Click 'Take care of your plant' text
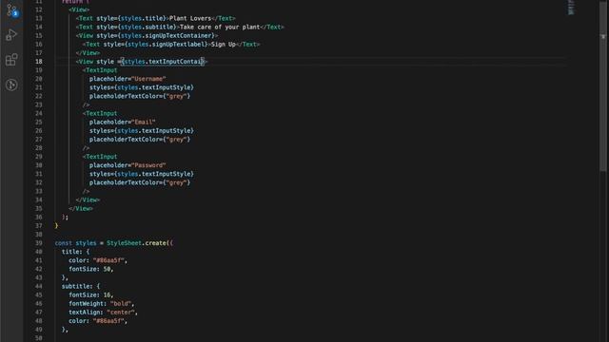Image resolution: width=609 pixels, height=342 pixels. [220, 28]
